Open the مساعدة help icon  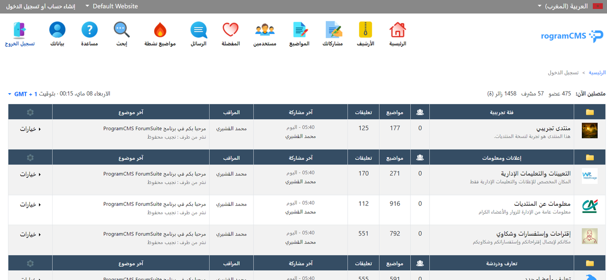(90, 30)
